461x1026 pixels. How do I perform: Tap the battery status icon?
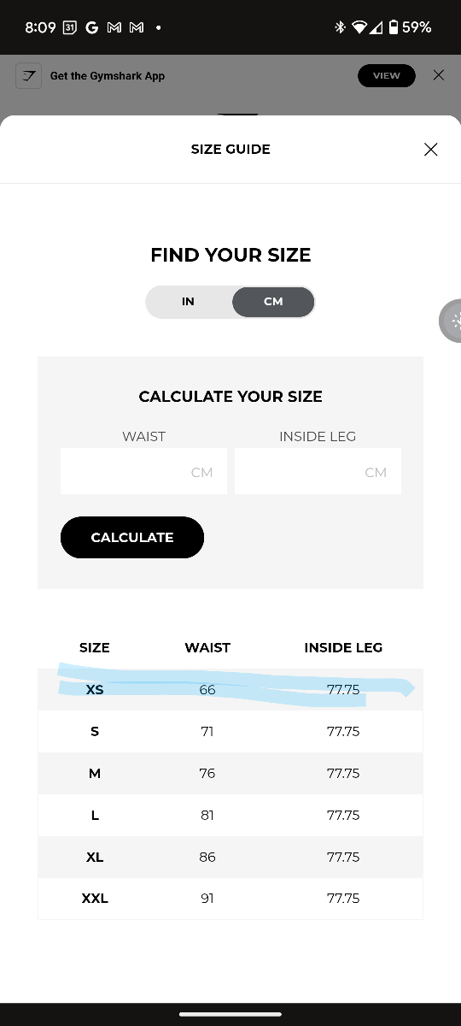tap(393, 27)
